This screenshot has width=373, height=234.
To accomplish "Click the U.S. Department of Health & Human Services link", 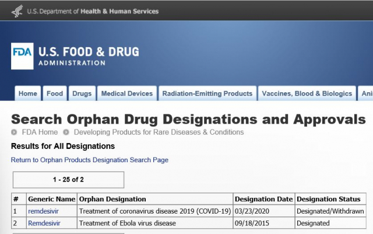I will tap(93, 11).
